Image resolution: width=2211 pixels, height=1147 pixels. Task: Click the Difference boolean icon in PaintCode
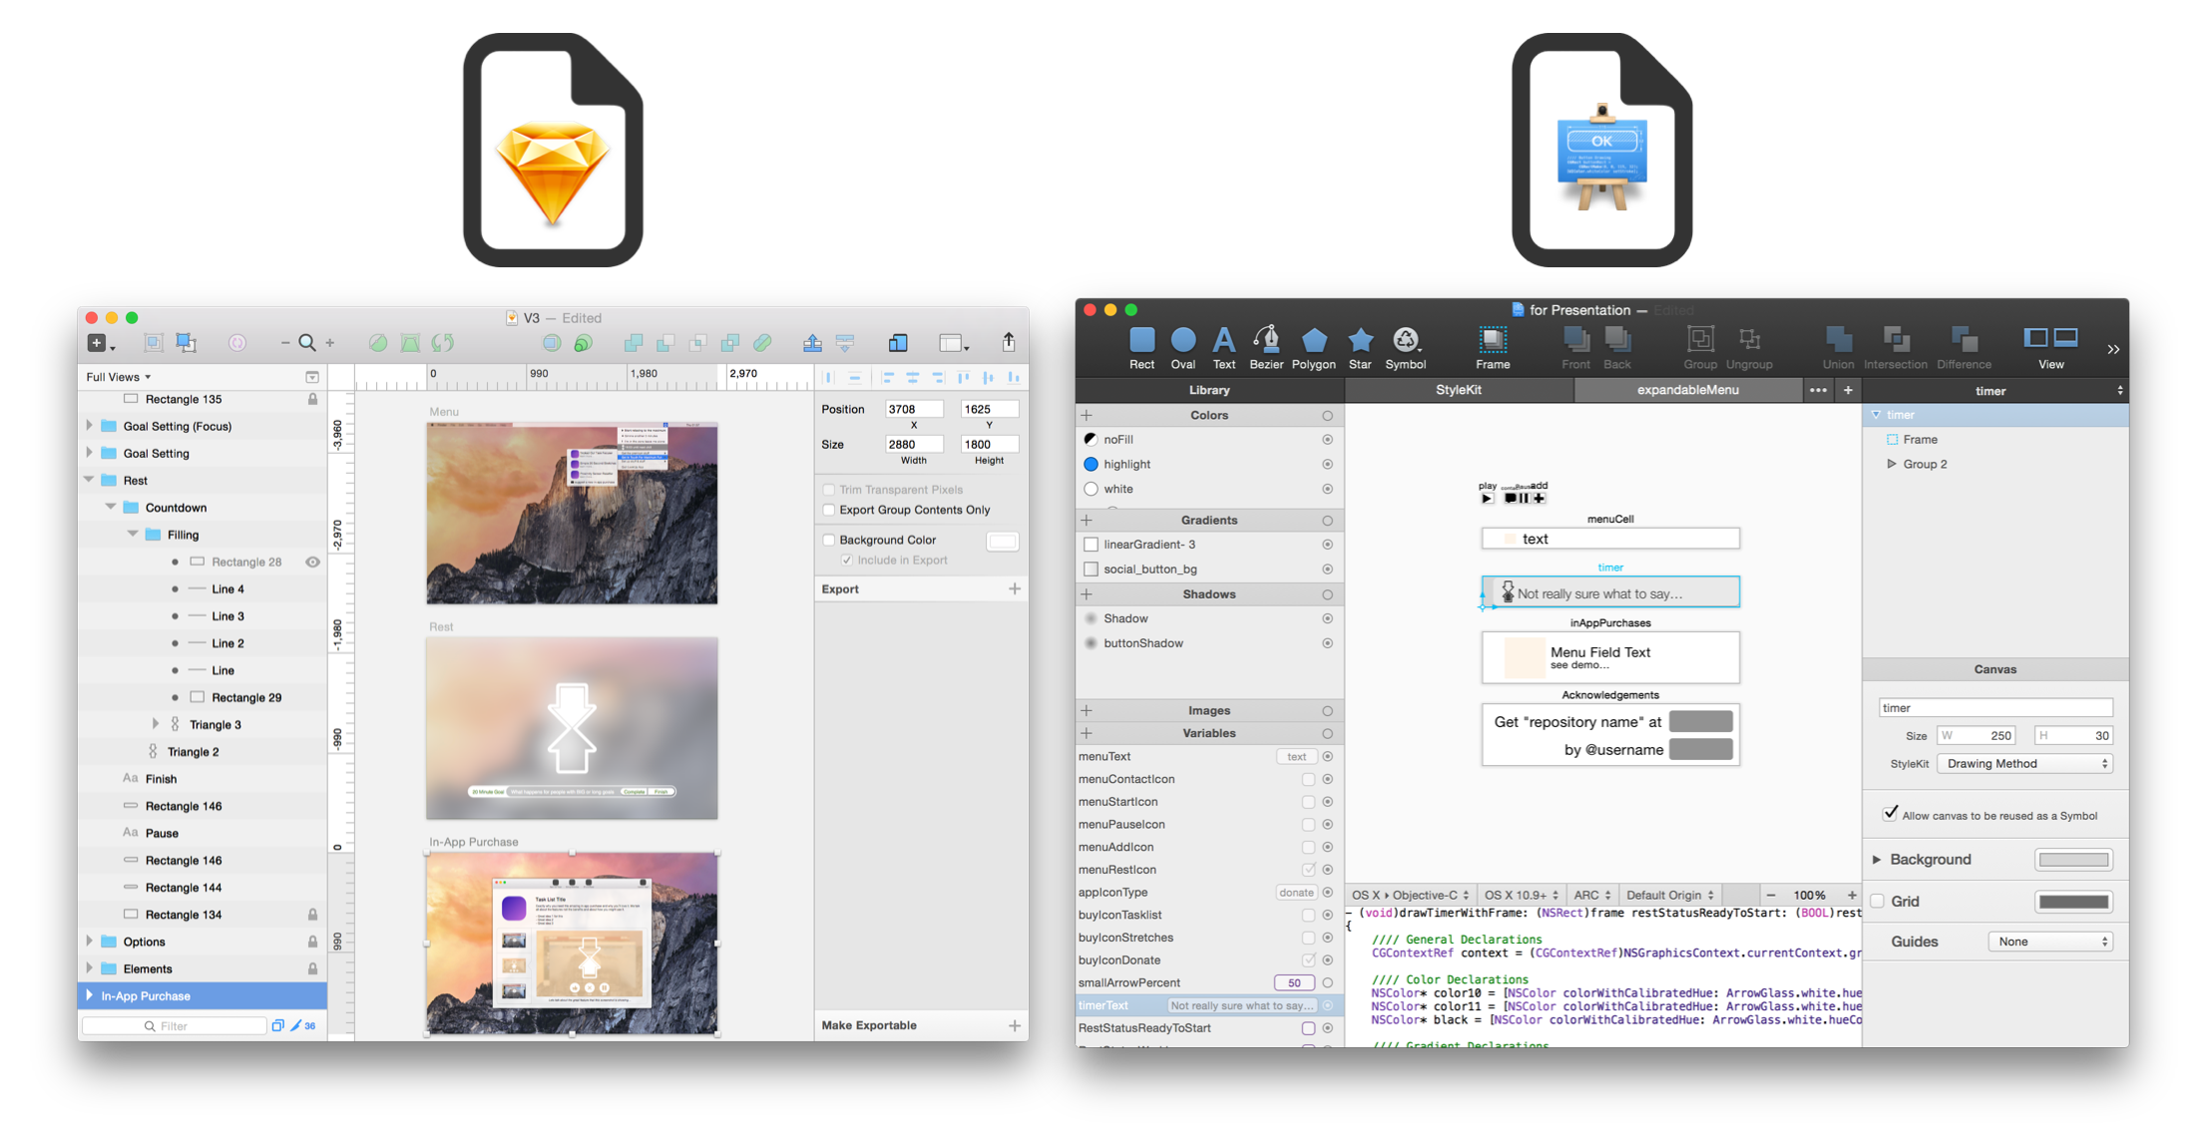pos(1964,348)
